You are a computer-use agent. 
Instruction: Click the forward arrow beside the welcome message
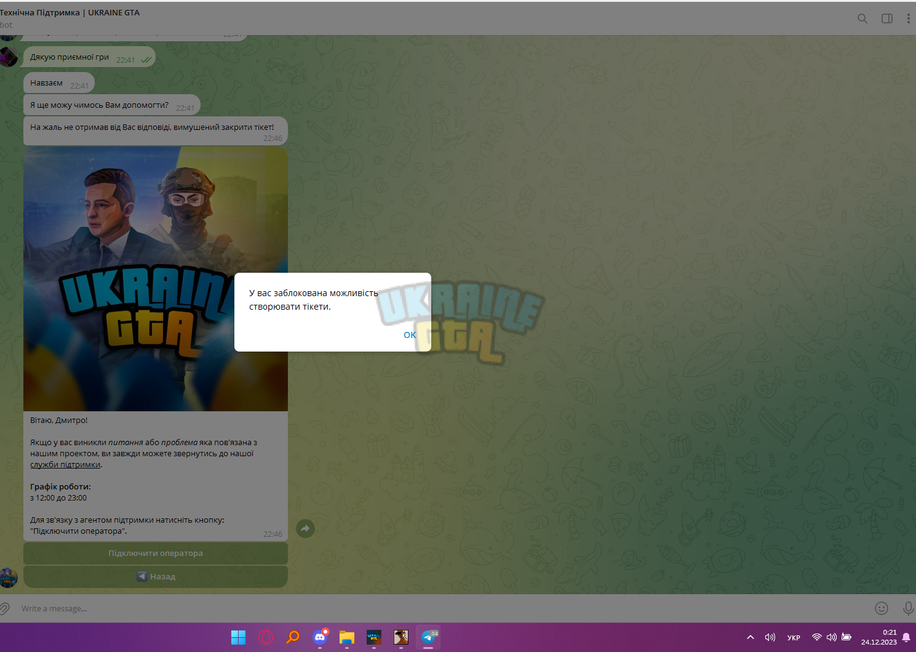tap(305, 528)
